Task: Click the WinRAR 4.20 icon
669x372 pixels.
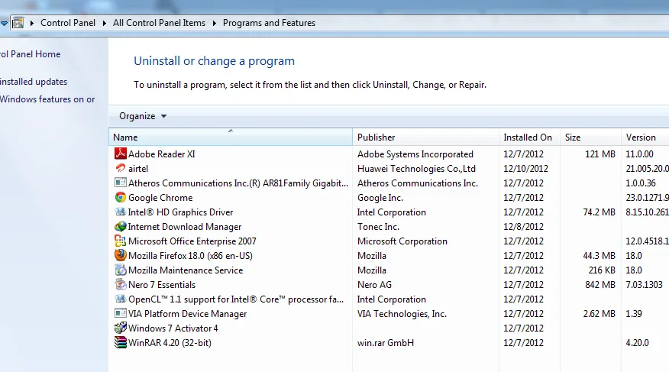Action: (121, 342)
